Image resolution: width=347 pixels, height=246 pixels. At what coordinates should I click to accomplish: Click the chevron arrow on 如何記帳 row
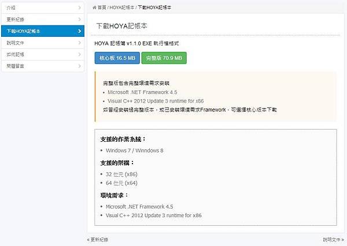(x=80, y=55)
